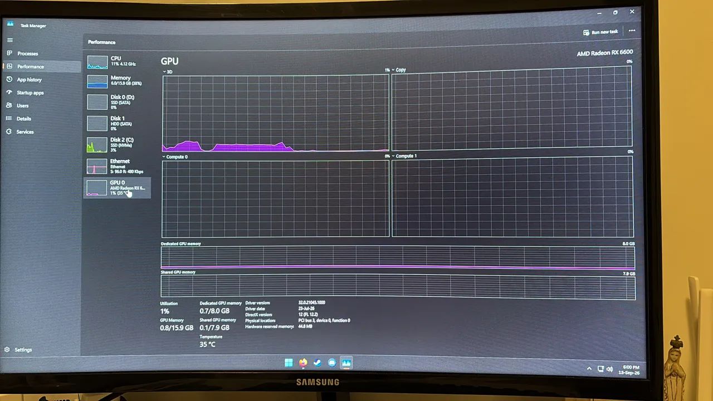Click the AMD Radeon RX 6600 title
The width and height of the screenshot is (713, 401).
click(605, 53)
